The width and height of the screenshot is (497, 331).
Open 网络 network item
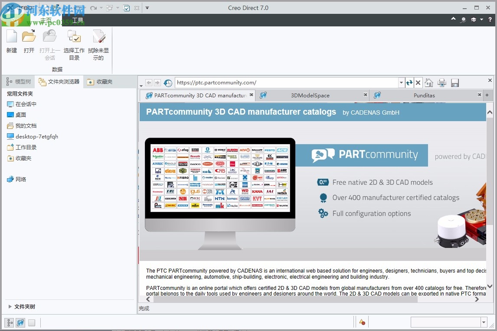(16, 179)
